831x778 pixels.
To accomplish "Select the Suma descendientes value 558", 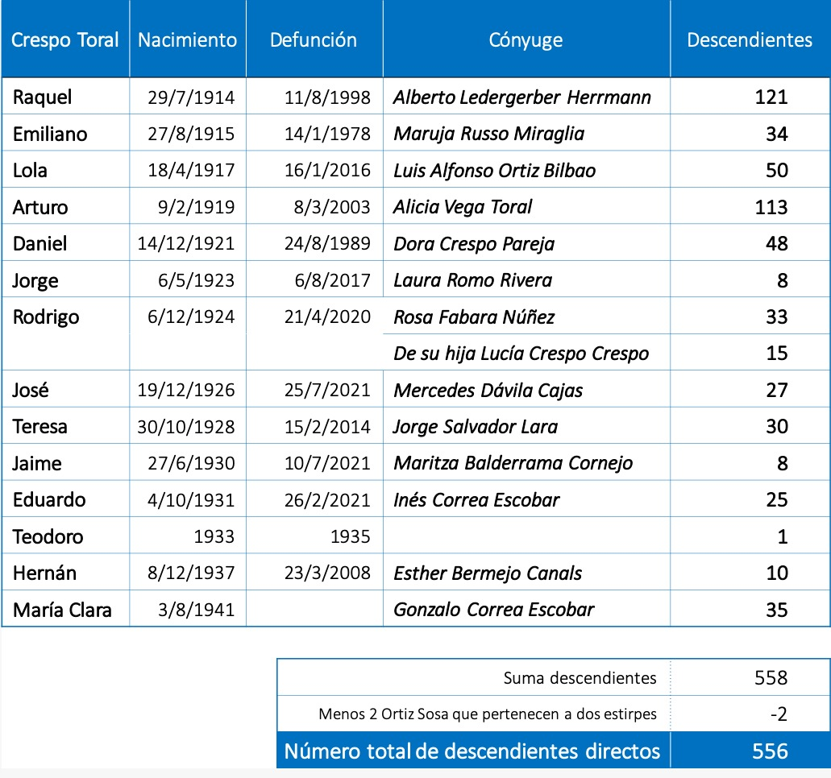I will coord(769,677).
